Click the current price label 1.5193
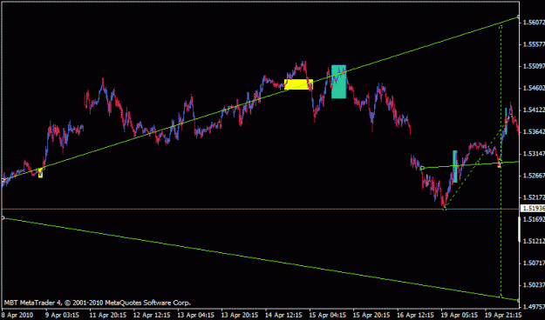 (532, 209)
